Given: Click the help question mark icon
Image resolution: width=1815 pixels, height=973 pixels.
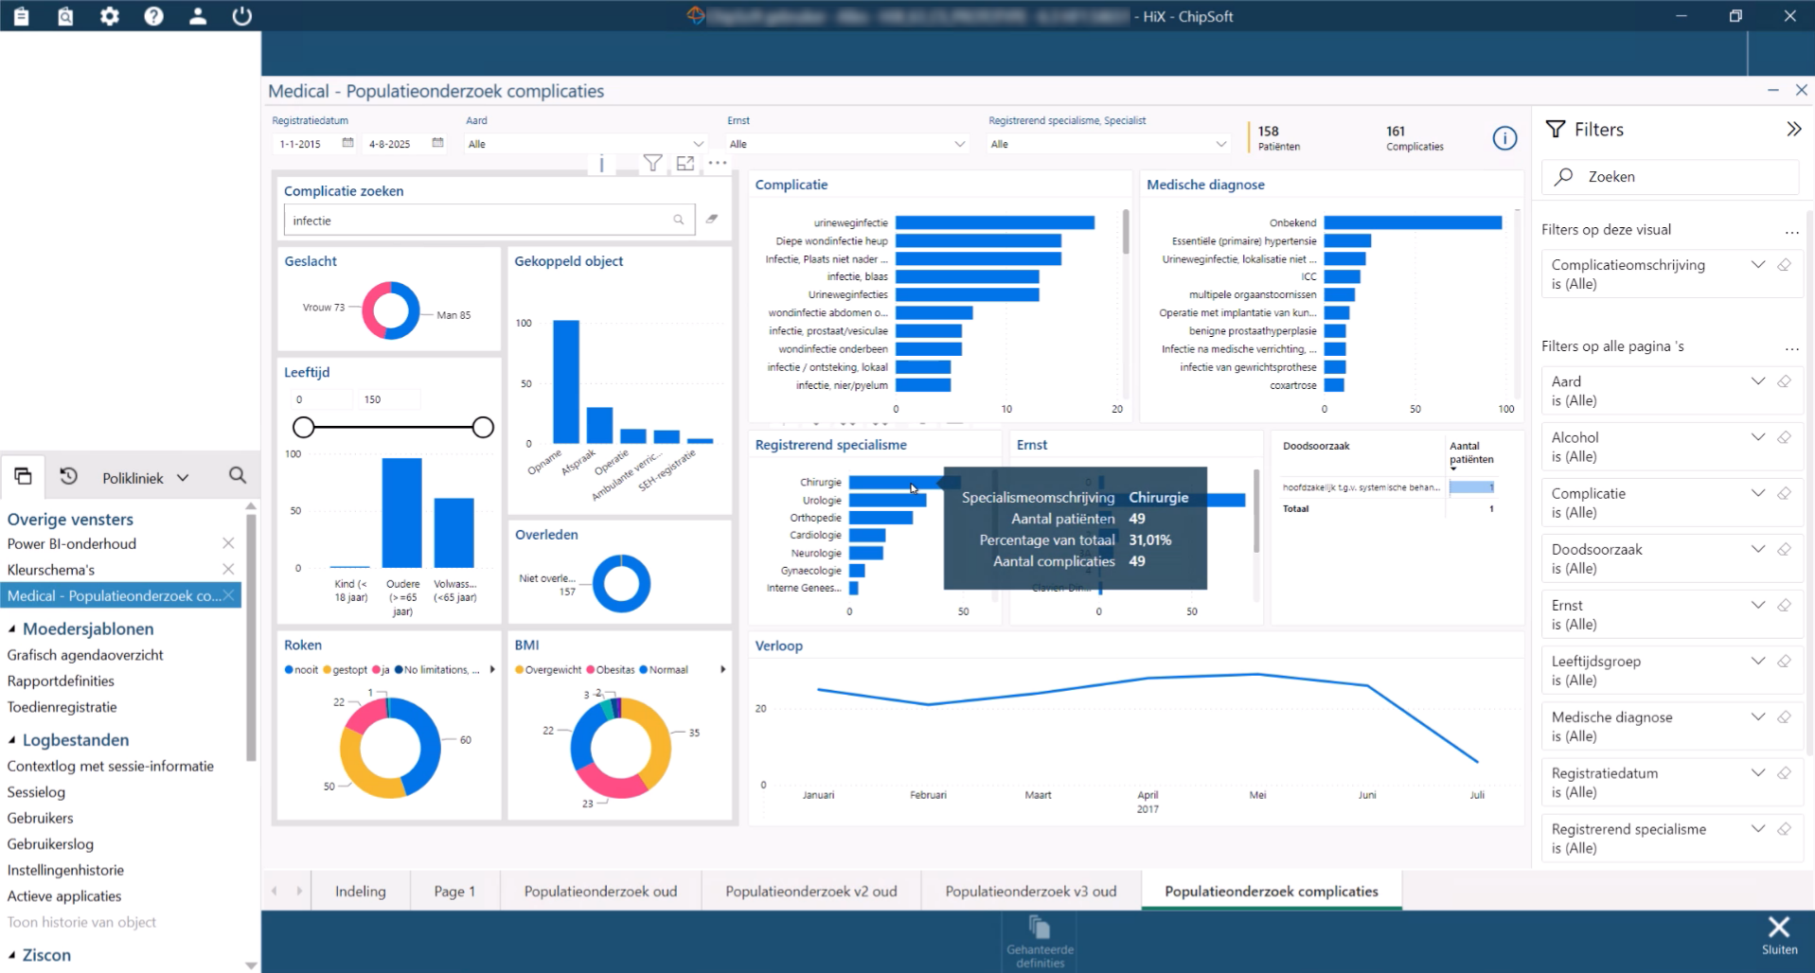Looking at the screenshot, I should click(153, 16).
